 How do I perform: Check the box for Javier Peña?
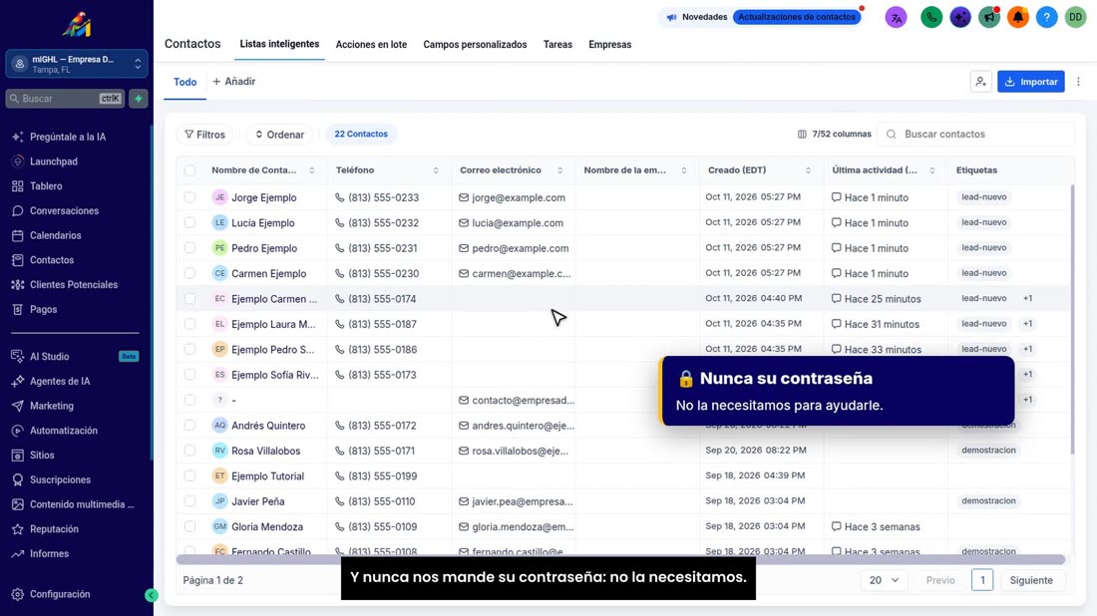[190, 501]
